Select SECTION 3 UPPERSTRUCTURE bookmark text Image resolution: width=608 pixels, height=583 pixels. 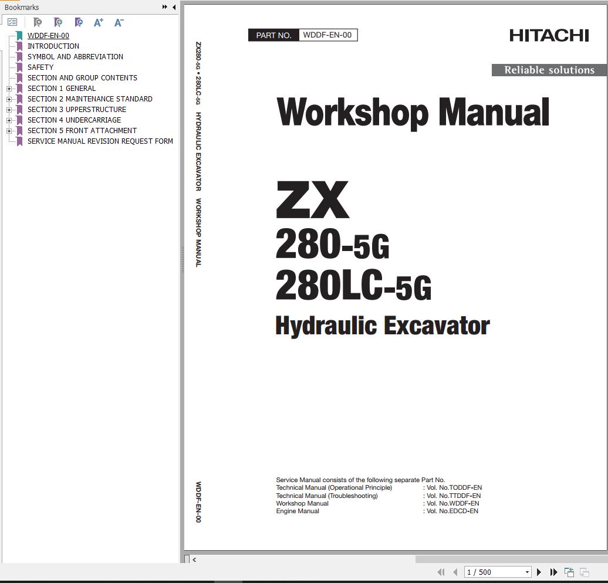(77, 109)
